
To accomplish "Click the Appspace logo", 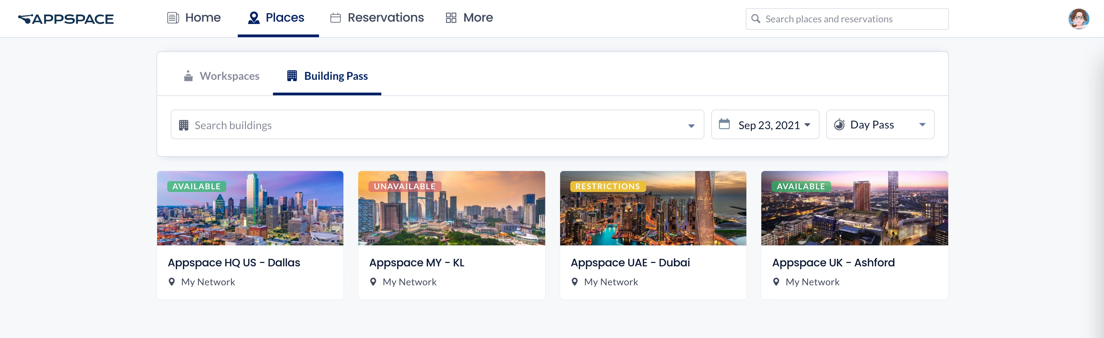I will click(66, 19).
